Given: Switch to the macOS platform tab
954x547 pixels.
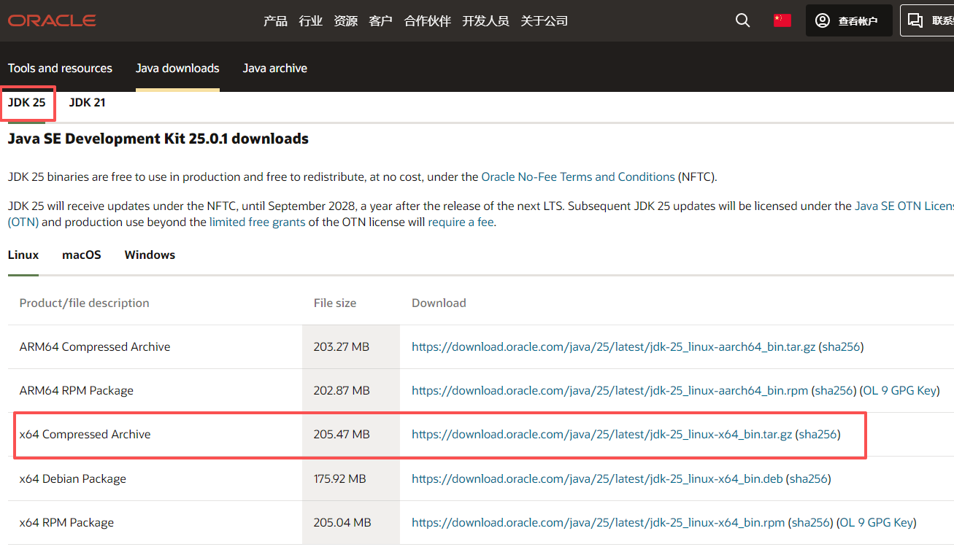Looking at the screenshot, I should 82,255.
